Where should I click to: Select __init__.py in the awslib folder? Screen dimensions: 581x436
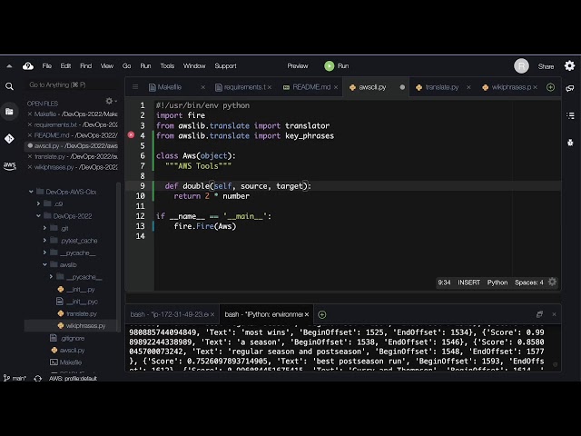(x=81, y=289)
